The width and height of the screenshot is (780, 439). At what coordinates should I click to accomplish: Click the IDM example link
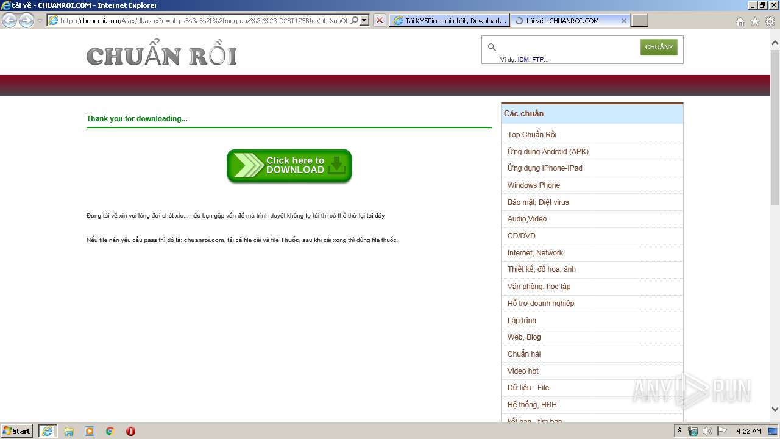pos(523,60)
